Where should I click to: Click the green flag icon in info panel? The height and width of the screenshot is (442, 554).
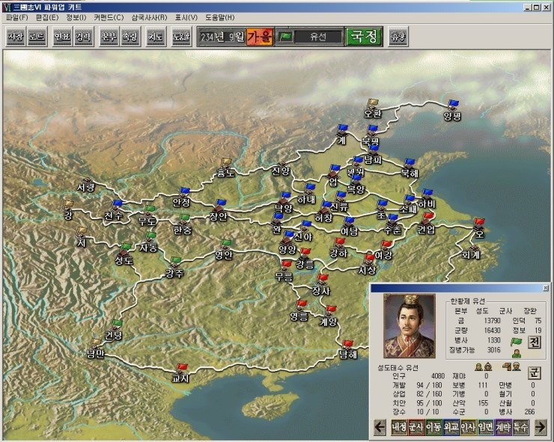pos(517,341)
